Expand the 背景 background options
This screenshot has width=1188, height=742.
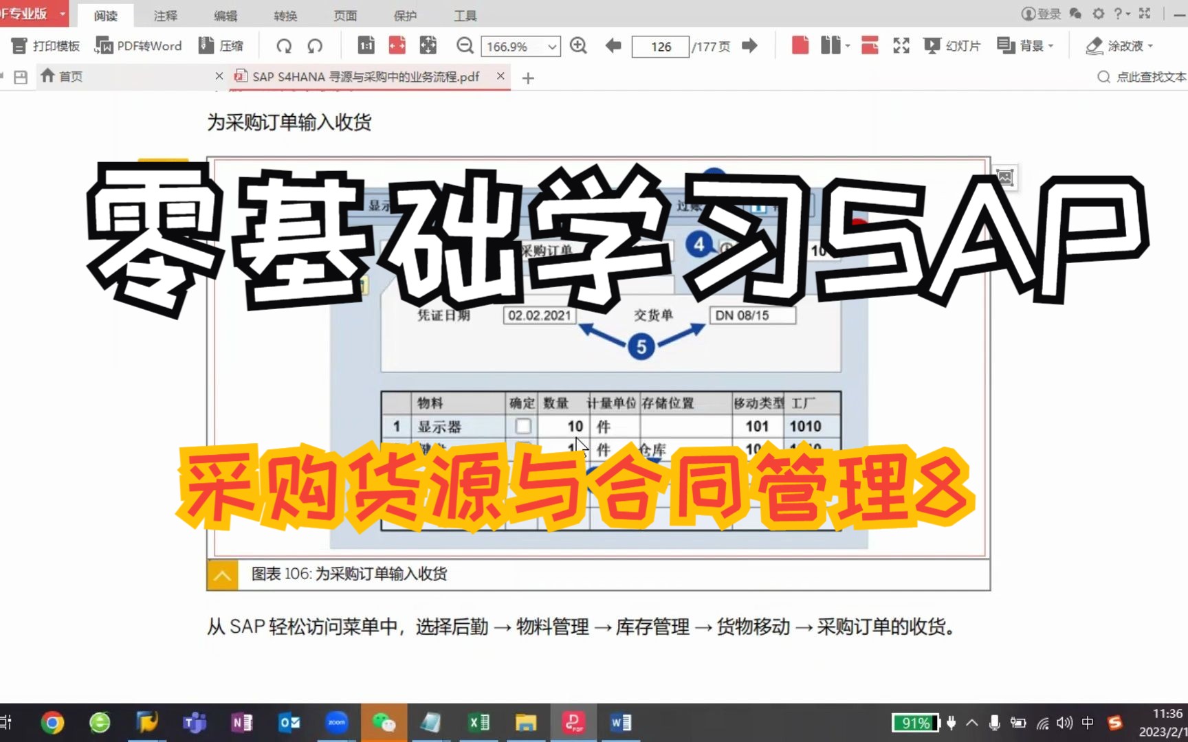pyautogui.click(x=1052, y=45)
